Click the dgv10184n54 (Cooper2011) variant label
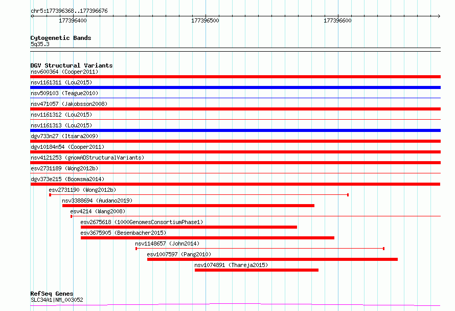455x311 pixels. (67, 147)
